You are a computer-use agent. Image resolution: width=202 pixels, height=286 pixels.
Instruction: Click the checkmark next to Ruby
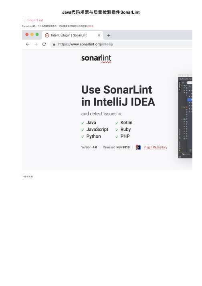click(117, 130)
